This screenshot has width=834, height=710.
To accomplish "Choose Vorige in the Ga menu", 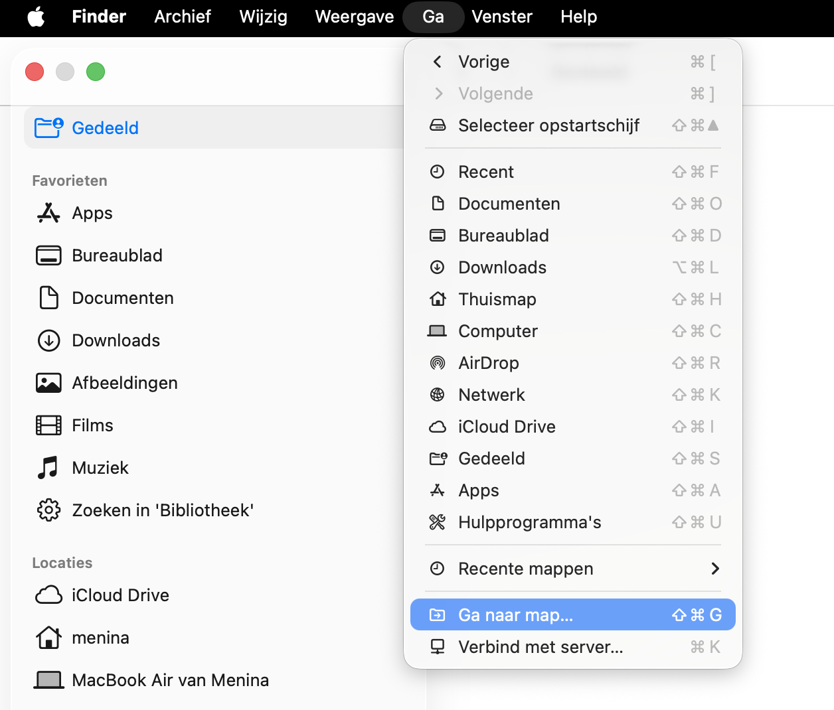I will point(573,62).
